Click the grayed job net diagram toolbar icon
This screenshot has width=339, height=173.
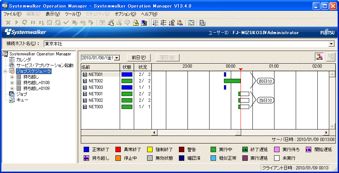pos(102,23)
